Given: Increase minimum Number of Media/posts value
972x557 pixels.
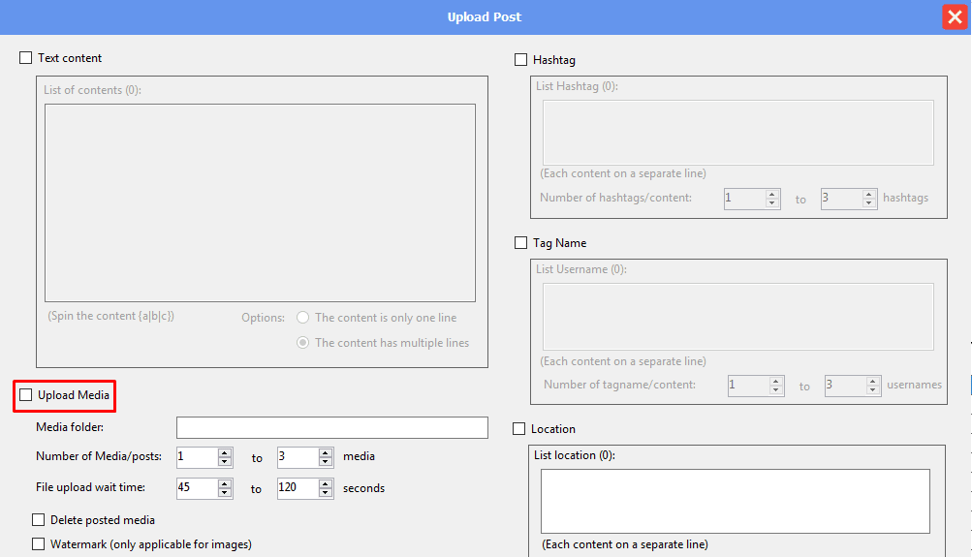Looking at the screenshot, I should coord(225,452).
